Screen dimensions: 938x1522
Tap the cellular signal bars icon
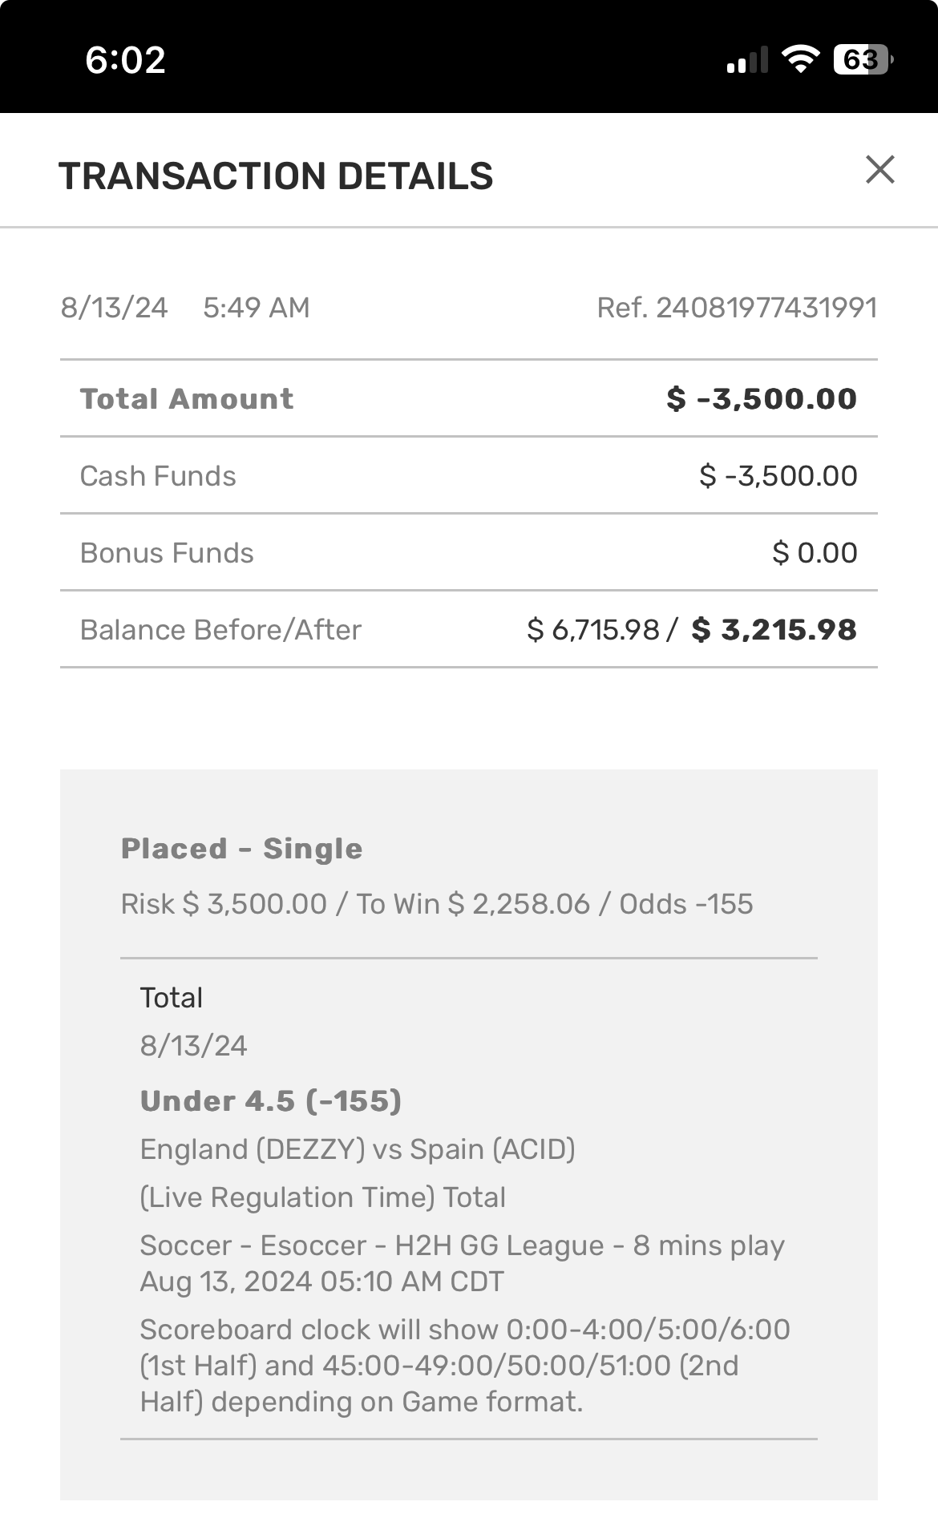pyautogui.click(x=746, y=61)
